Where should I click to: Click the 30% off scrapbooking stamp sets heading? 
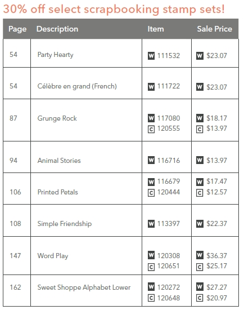114,9
